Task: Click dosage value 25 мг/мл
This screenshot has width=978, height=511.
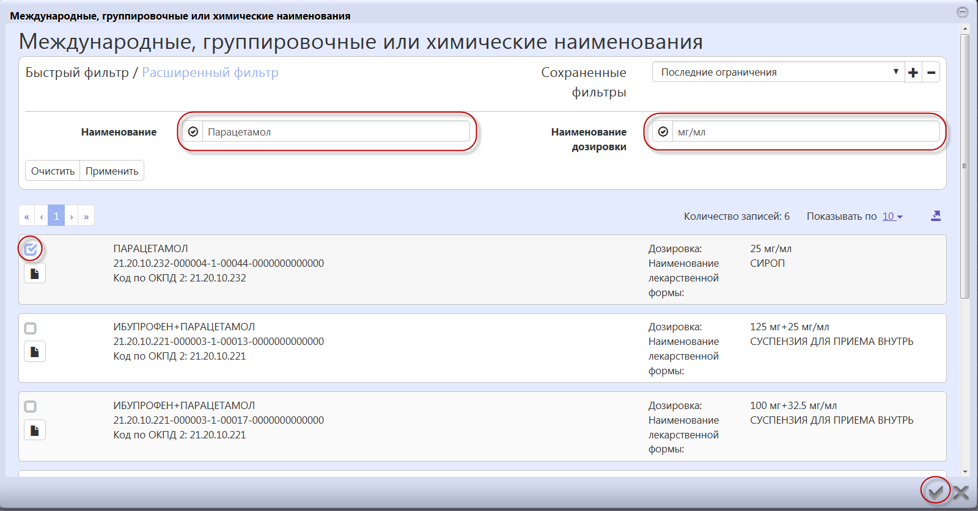Action: 771,248
